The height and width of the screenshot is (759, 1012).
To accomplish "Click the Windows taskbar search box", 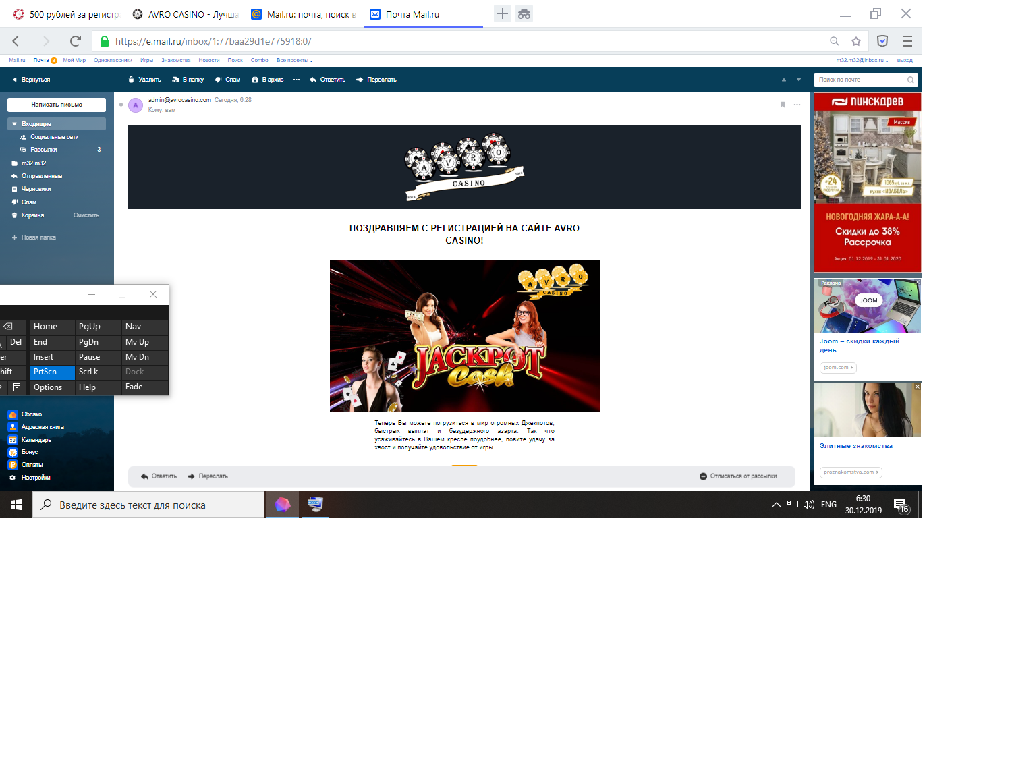I will [148, 505].
